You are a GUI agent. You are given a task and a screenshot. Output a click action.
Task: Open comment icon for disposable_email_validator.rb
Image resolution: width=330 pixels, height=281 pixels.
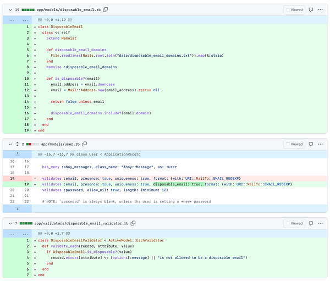pos(311,224)
